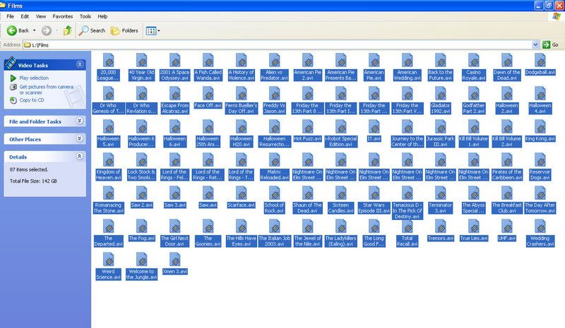Click the Saw 2.avi file name
Viewport: 565px width, 328px height.
point(142,205)
